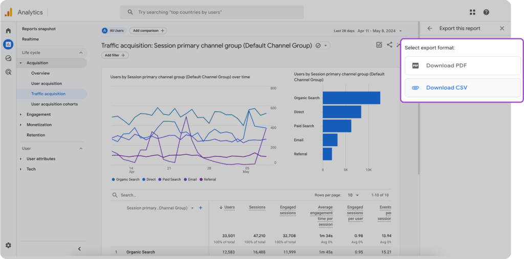Click Organic Search table row
This screenshot has height=259, width=524.
click(x=251, y=252)
